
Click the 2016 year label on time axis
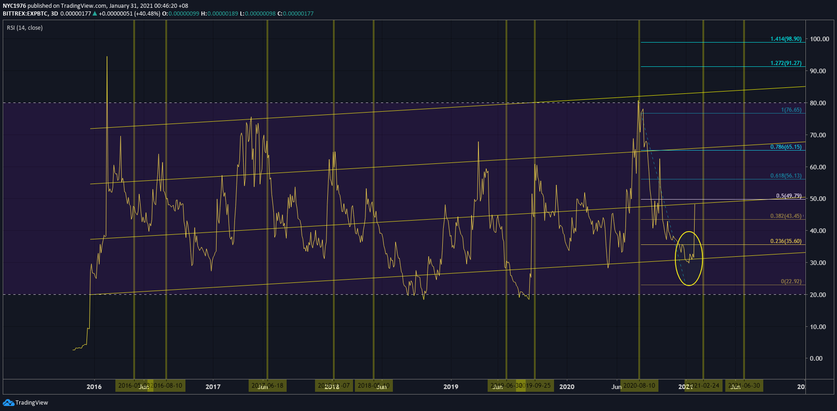click(94, 387)
